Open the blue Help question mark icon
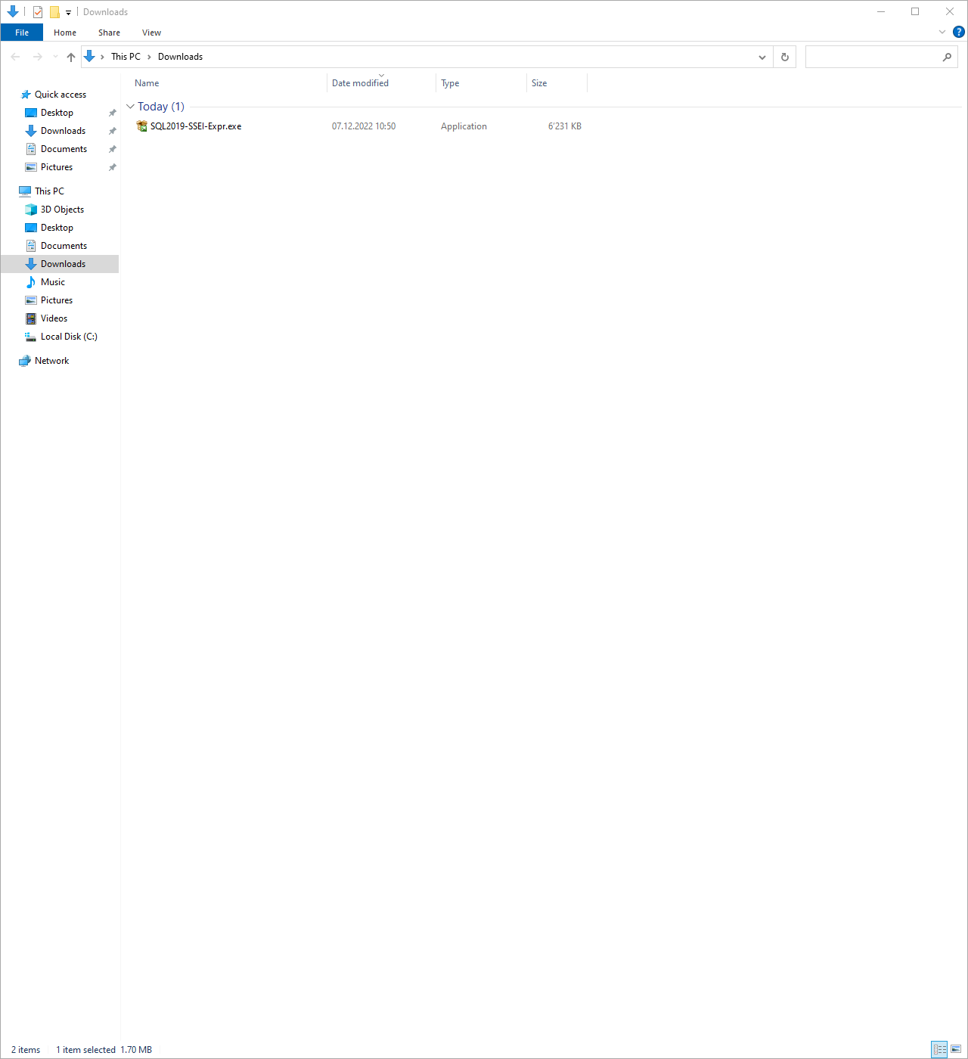The width and height of the screenshot is (968, 1059). coord(959,32)
